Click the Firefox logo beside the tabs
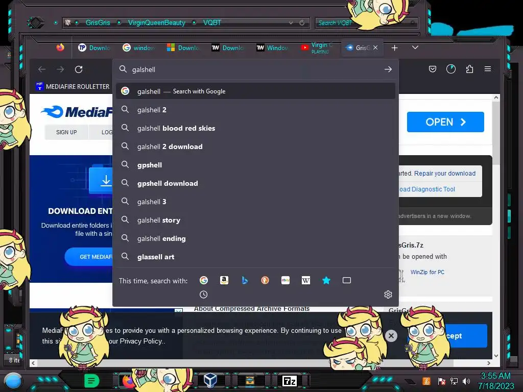This screenshot has height=392, width=523. click(x=60, y=47)
